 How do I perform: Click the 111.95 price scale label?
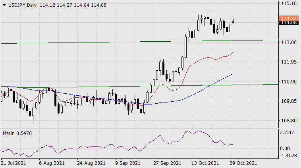[x=289, y=62]
